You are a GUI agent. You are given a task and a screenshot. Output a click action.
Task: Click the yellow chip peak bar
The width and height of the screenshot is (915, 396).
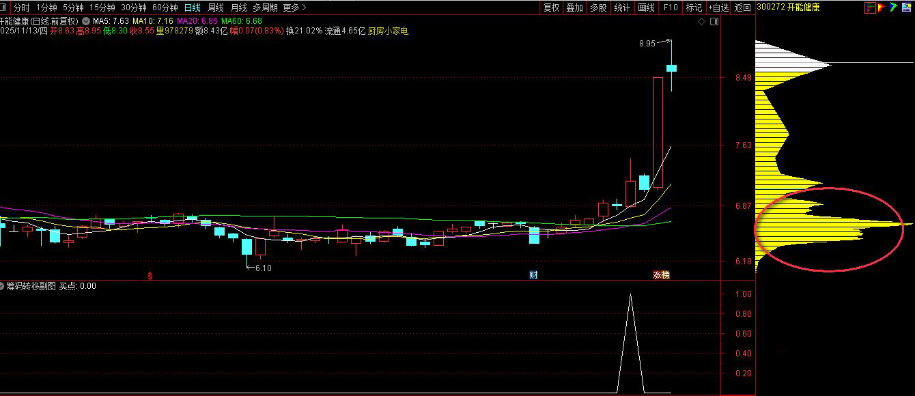pos(833,223)
